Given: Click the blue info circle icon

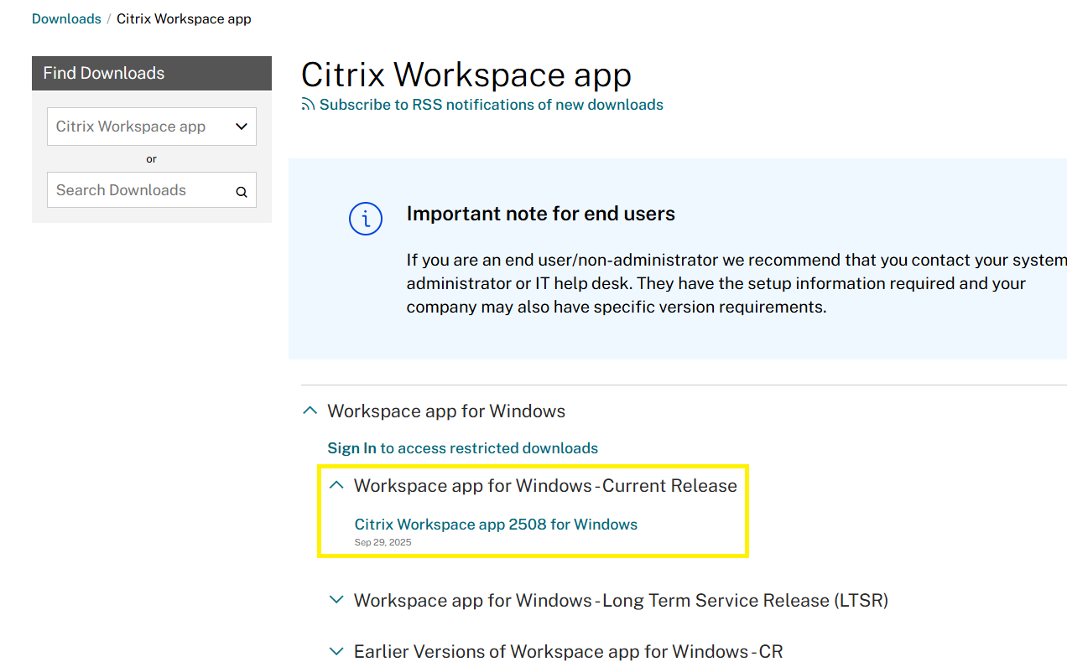Looking at the screenshot, I should (x=366, y=220).
